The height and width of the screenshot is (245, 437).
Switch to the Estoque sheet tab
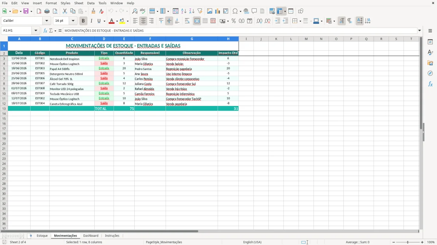point(42,236)
